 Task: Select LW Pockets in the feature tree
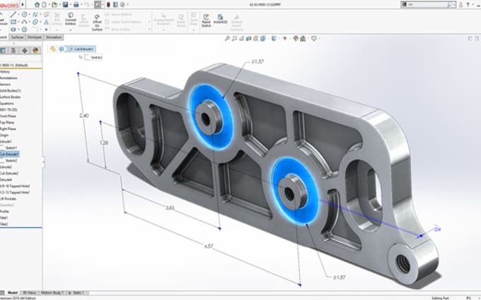(8, 199)
